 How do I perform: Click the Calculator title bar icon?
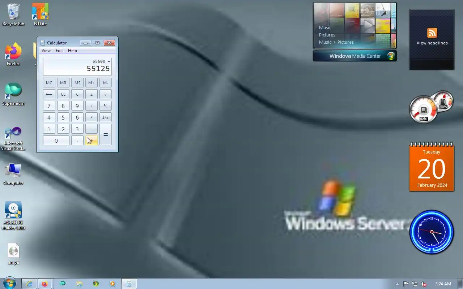tap(43, 43)
